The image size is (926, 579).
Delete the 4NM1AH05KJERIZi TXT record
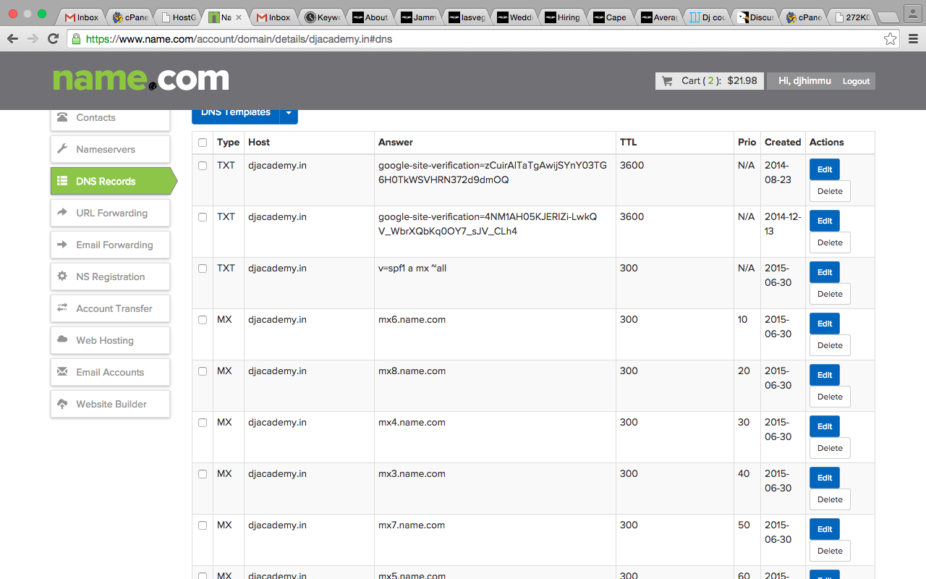pyautogui.click(x=830, y=242)
